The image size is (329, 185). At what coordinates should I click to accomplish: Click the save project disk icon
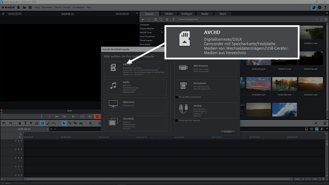coord(30,7)
